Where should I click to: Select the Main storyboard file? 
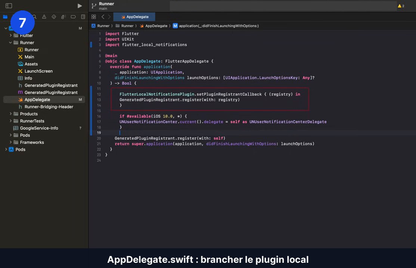44,57
